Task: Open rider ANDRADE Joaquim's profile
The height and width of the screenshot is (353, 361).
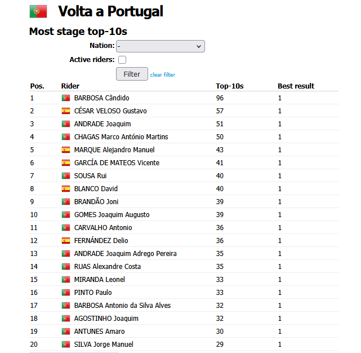Action: click(102, 124)
